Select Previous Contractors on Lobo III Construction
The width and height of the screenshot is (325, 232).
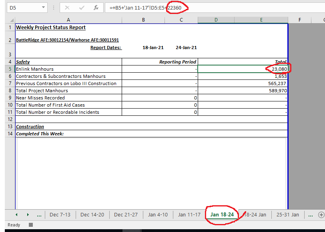click(x=68, y=83)
